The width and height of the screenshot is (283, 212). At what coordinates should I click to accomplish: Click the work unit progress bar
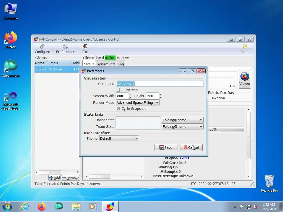coord(226,129)
